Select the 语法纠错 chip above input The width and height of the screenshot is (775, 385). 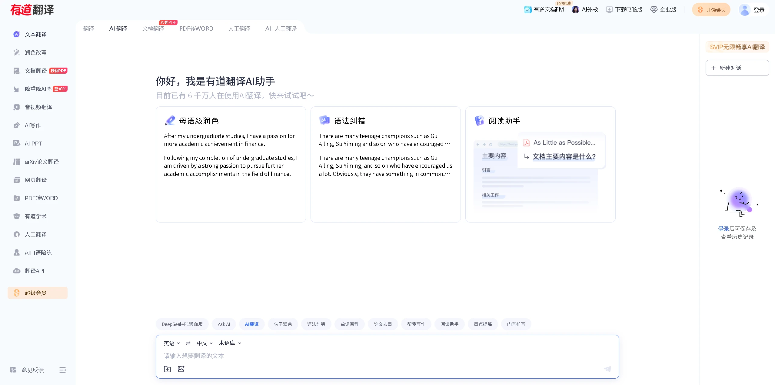(x=316, y=324)
